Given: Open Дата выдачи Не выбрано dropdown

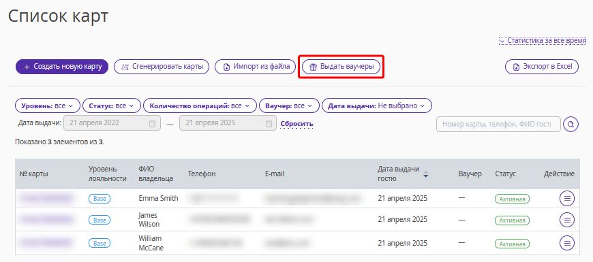Looking at the screenshot, I should pos(377,105).
